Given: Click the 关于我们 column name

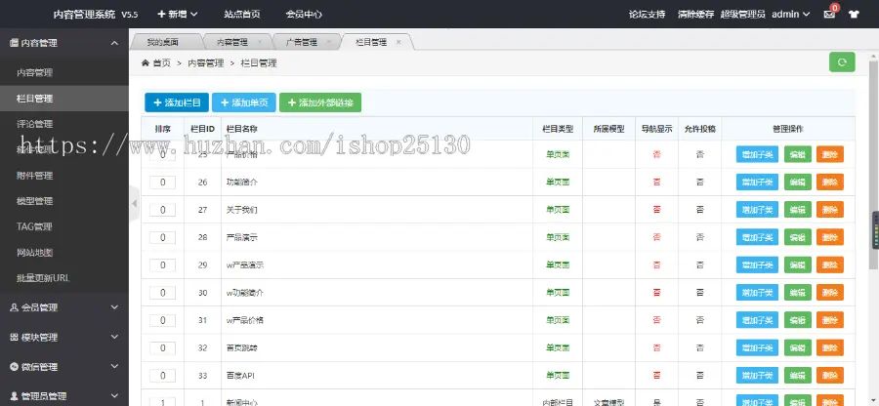Looking at the screenshot, I should (241, 210).
